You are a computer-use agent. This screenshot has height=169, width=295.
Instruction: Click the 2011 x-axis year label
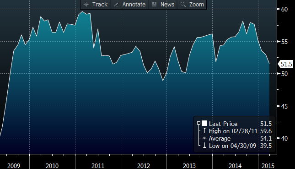[x=98, y=166]
